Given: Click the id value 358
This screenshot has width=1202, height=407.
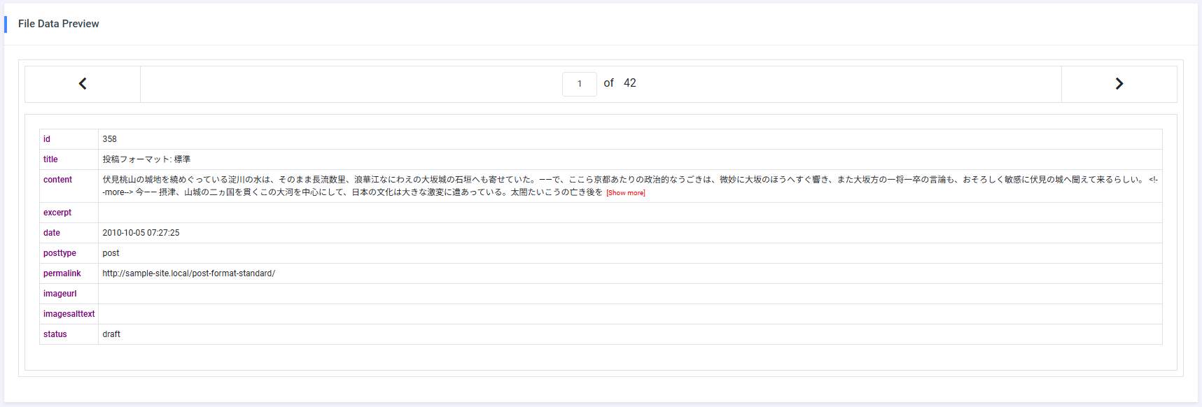Looking at the screenshot, I should click(109, 139).
